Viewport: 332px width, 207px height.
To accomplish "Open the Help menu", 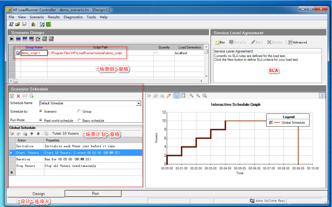I will point(103,17).
